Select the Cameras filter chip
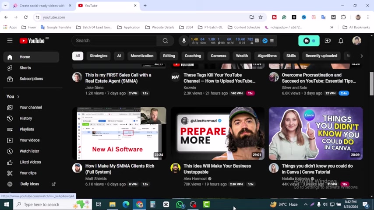This screenshot has height=210, width=374. 218,56
